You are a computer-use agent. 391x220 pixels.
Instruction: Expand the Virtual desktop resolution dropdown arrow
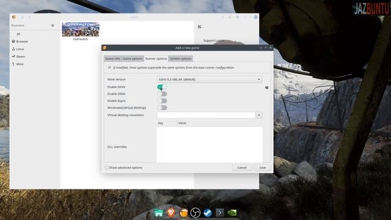[x=259, y=115]
